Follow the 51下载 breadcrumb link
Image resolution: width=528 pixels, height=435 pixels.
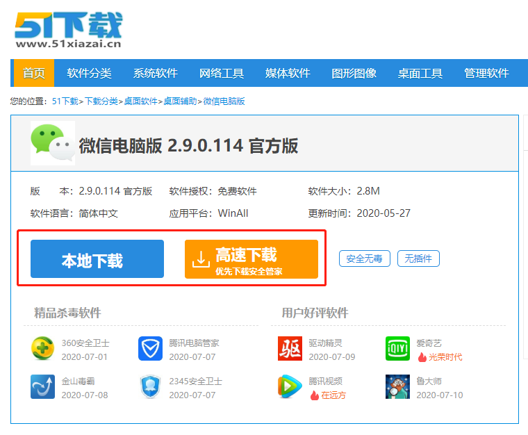point(65,101)
